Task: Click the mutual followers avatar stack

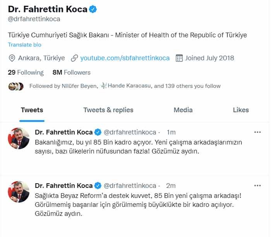Action: (x=16, y=86)
